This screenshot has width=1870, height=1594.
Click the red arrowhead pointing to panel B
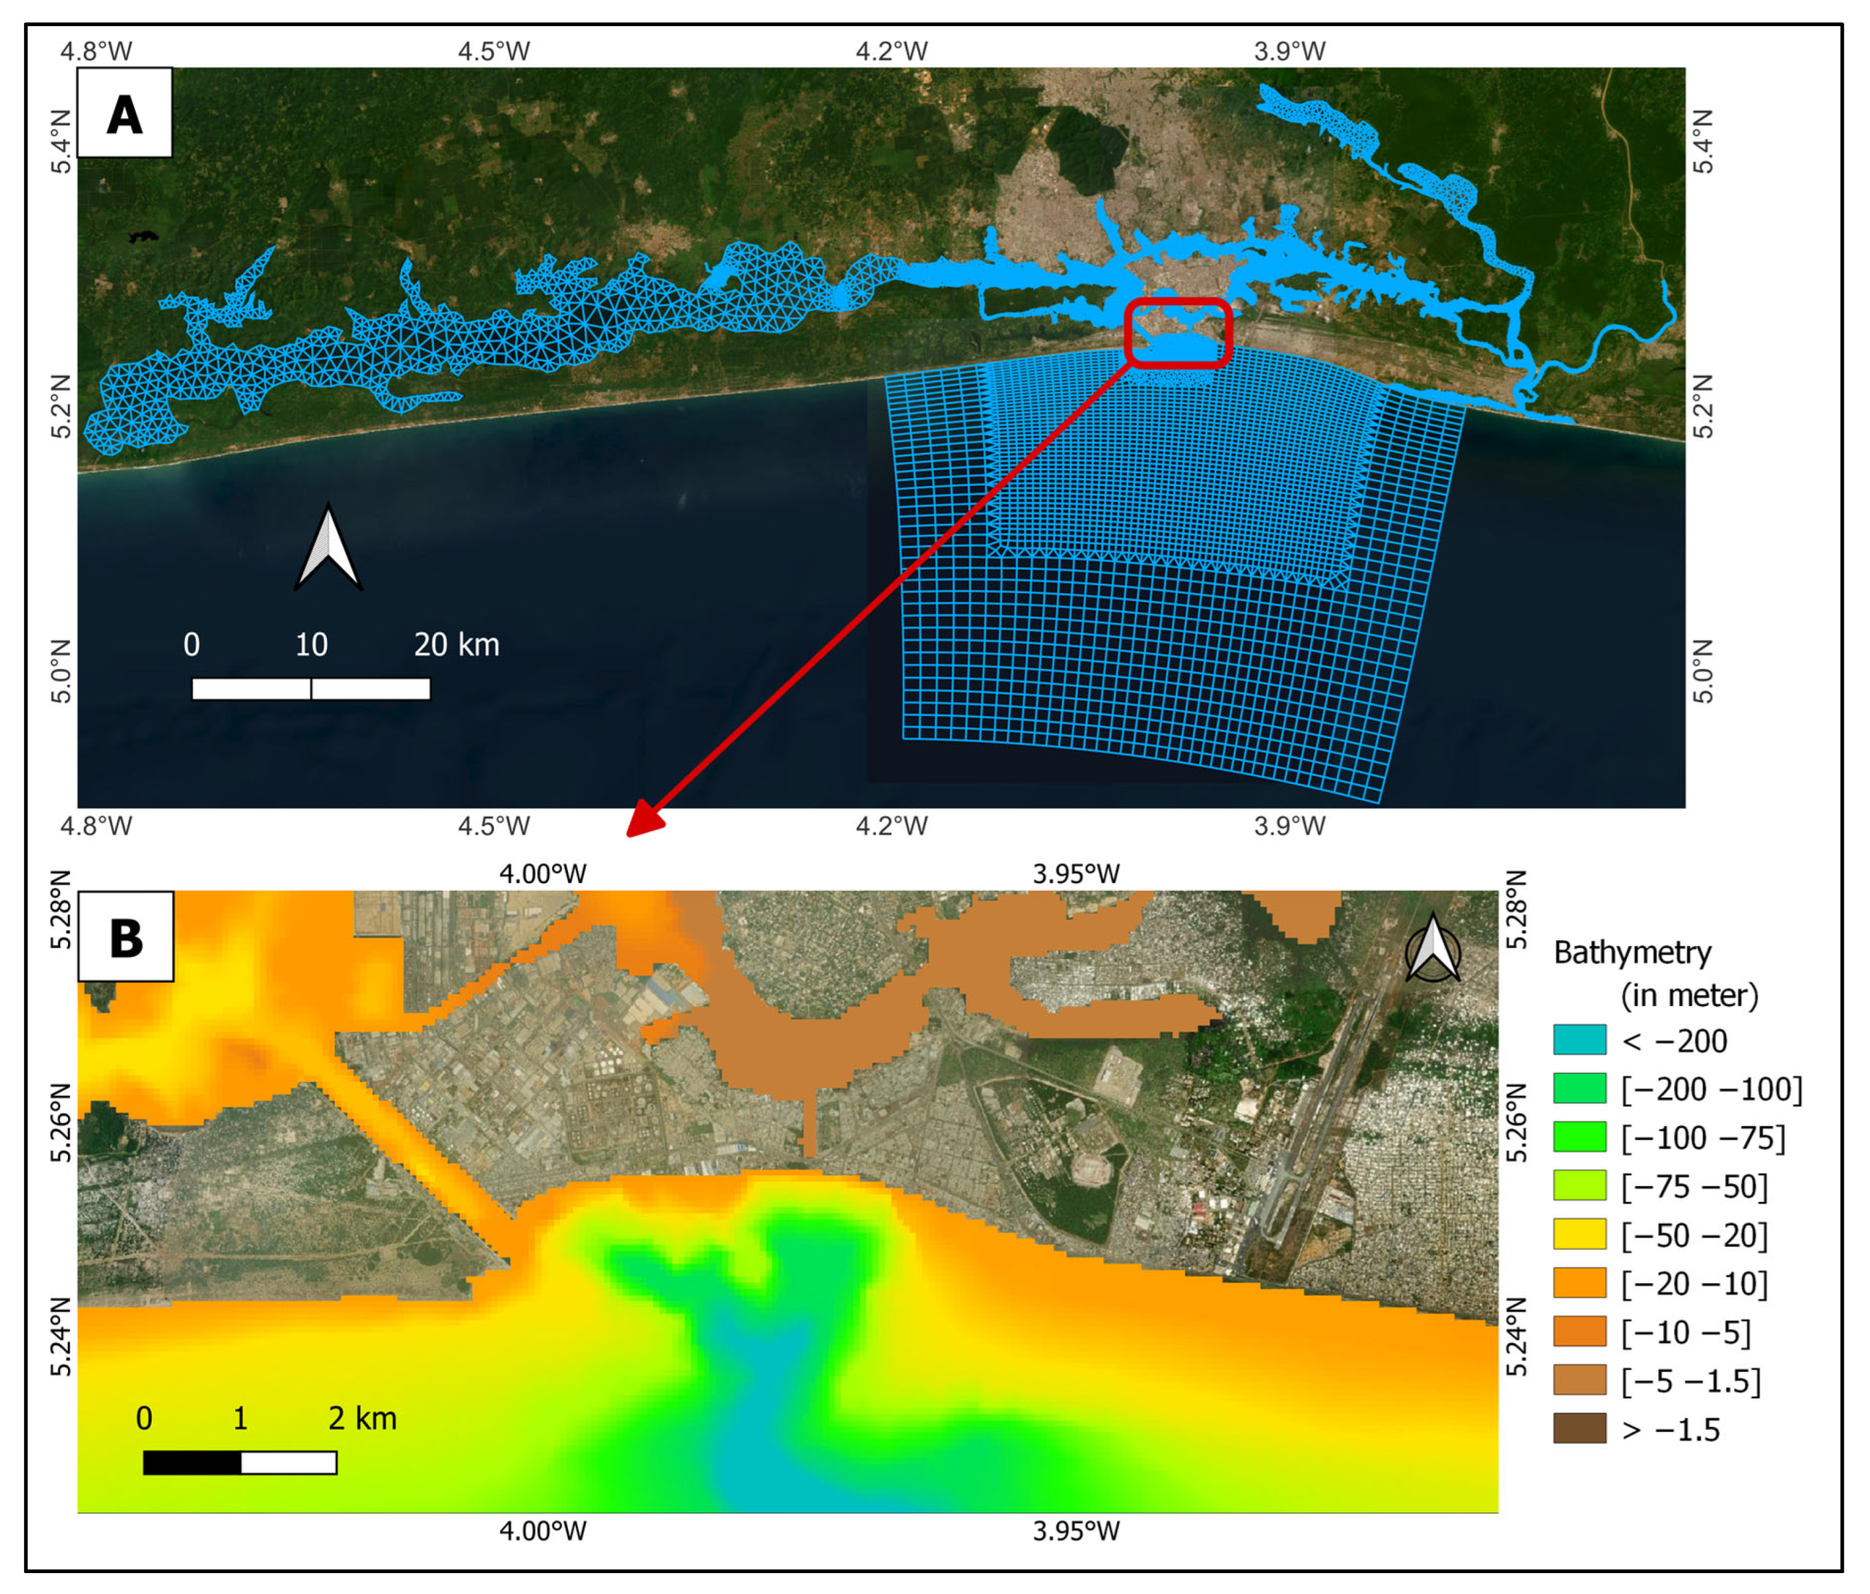(644, 819)
